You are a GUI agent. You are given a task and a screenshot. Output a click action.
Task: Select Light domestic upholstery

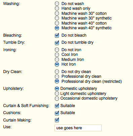coord(57,94)
